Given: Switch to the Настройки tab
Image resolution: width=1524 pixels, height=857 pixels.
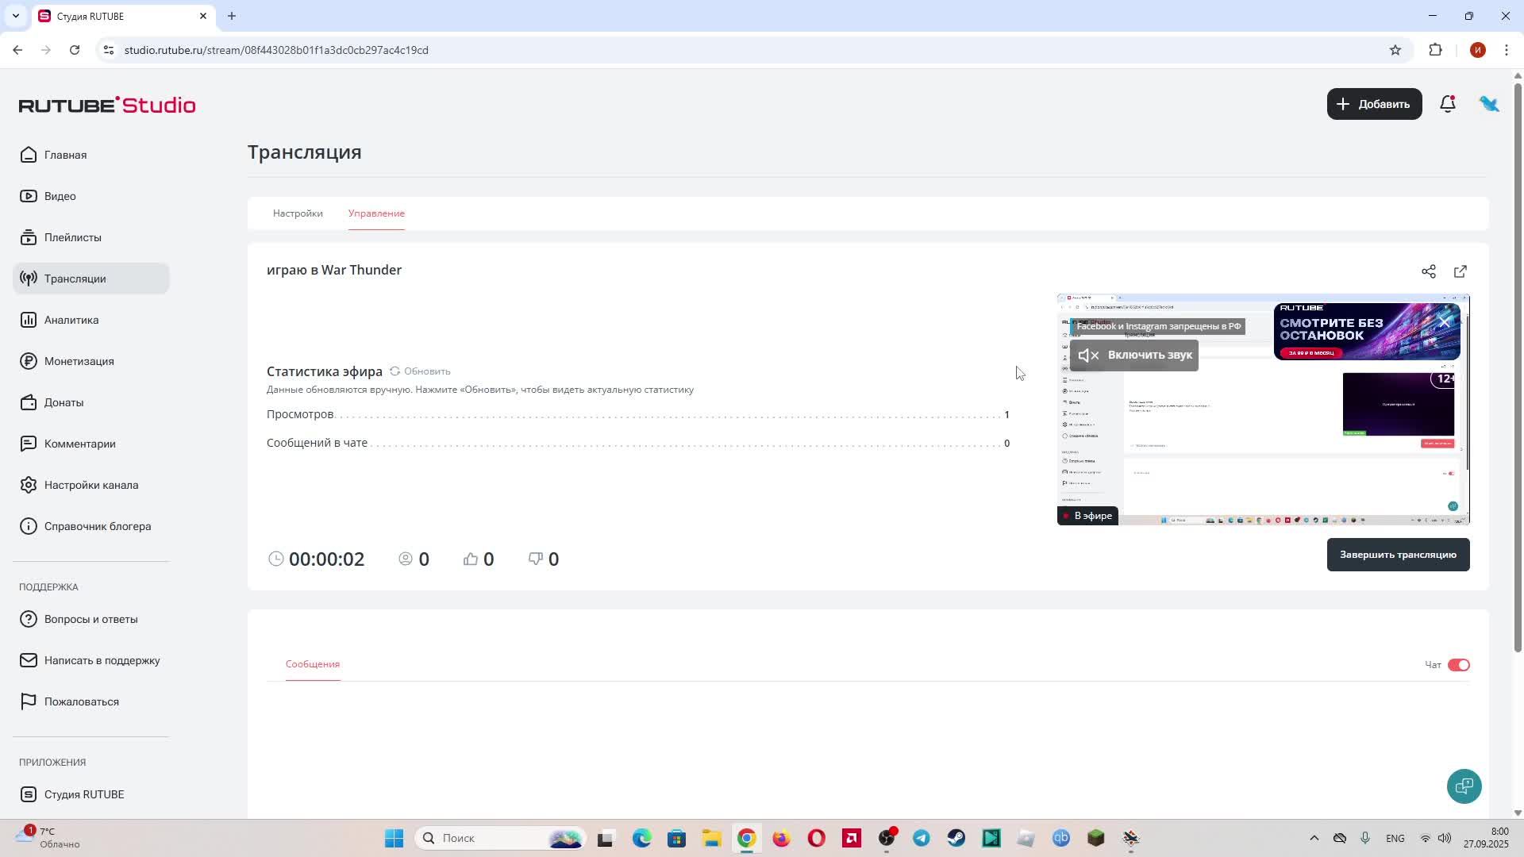Looking at the screenshot, I should tap(298, 213).
